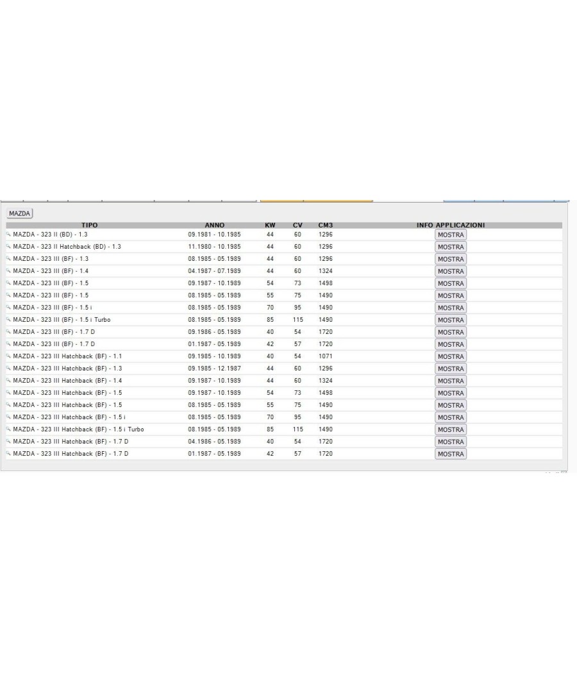Click MOSTRA for Hatchback (BF) 1.5 i
This screenshot has height=673, width=577.
pos(451,417)
